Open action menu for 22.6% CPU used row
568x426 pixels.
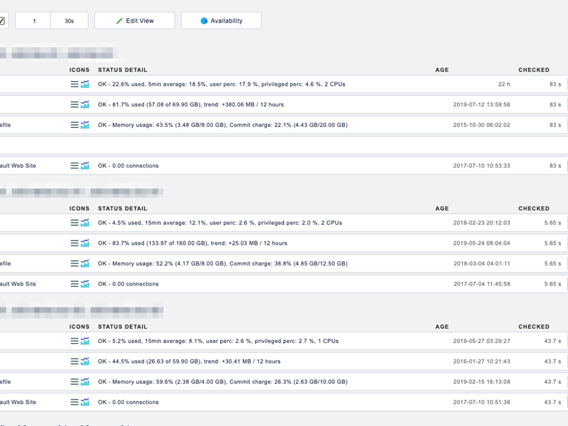75,84
